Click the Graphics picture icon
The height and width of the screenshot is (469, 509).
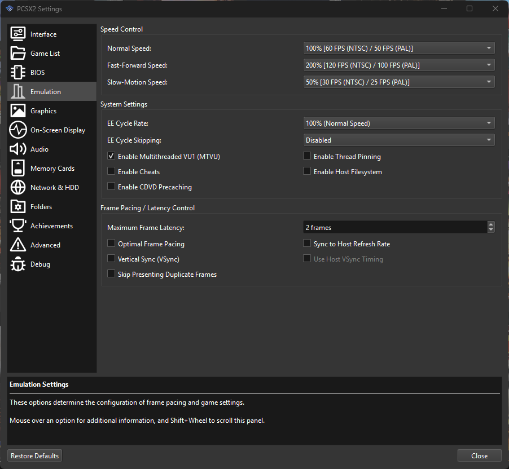(x=18, y=110)
